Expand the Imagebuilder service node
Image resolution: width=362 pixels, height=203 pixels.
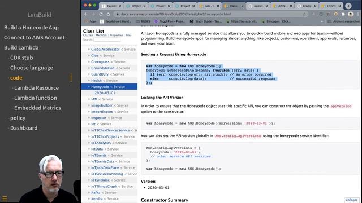coord(89,105)
